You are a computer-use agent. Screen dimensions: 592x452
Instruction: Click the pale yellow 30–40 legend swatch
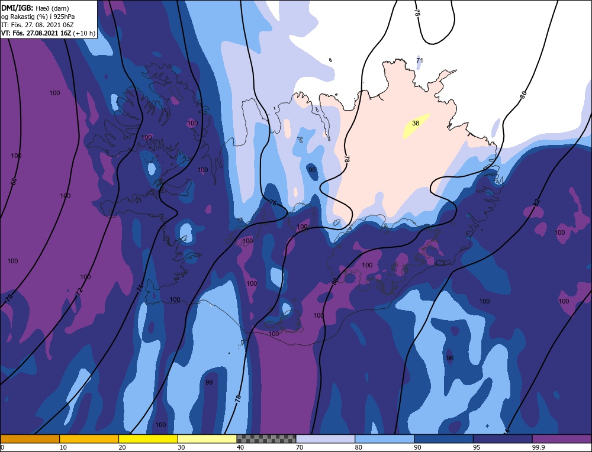[x=207, y=439]
